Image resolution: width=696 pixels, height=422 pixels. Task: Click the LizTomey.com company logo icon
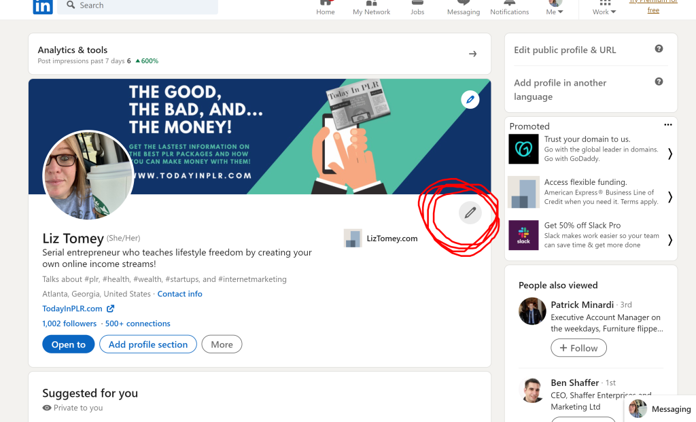pyautogui.click(x=353, y=239)
